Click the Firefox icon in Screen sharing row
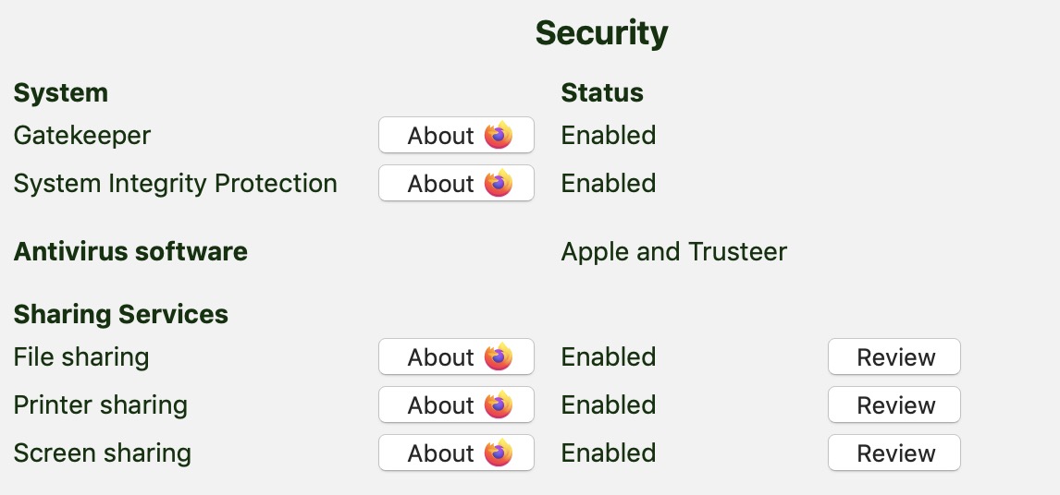The image size is (1060, 495). tap(499, 453)
